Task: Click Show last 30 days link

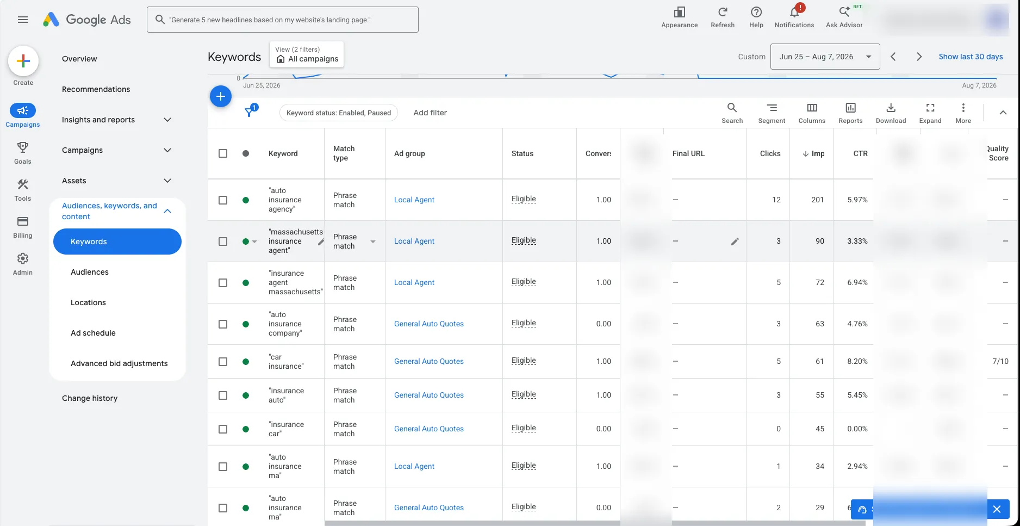Action: click(971, 57)
